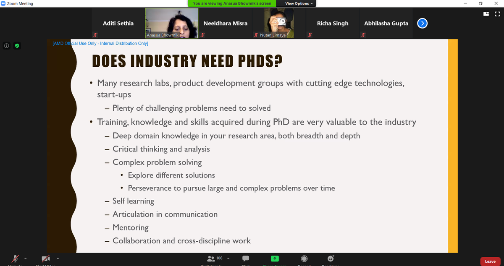Open the Chat panel

point(247,258)
